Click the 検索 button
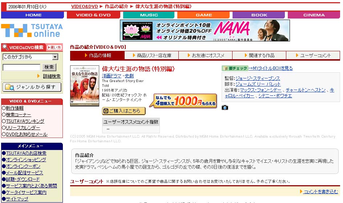This screenshot has width=343, height=203. (x=49, y=67)
